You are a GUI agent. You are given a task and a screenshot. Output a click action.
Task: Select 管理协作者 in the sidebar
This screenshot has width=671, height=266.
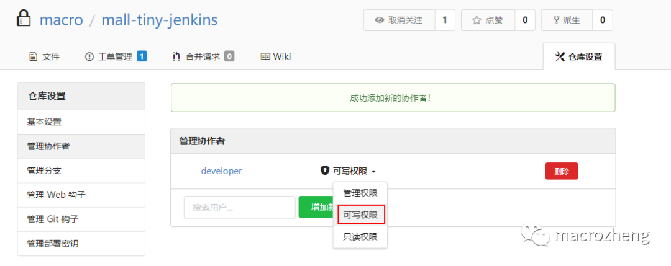[x=81, y=146]
